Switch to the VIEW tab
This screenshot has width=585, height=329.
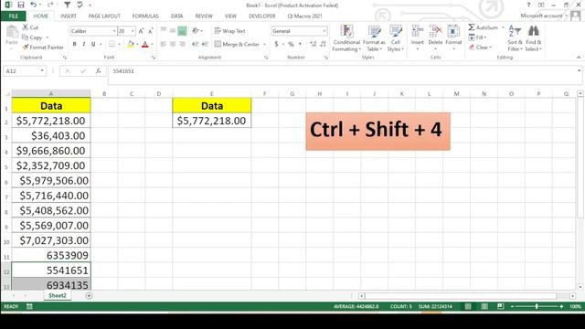(230, 16)
